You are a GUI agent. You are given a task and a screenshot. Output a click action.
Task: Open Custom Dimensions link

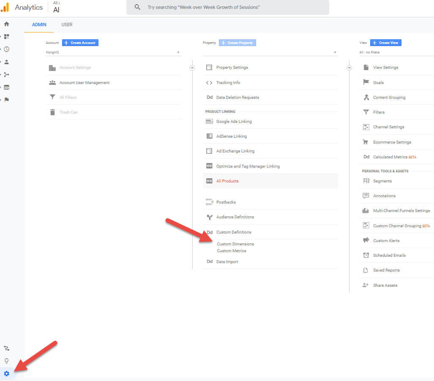235,244
